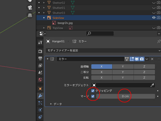This screenshot has width=161, height=121.
Task: Click the マージ distance 0 cm field
Action: (x=126, y=96)
